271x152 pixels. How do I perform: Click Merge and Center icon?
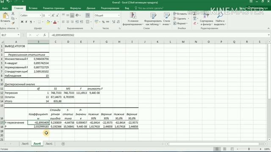click(x=88, y=22)
